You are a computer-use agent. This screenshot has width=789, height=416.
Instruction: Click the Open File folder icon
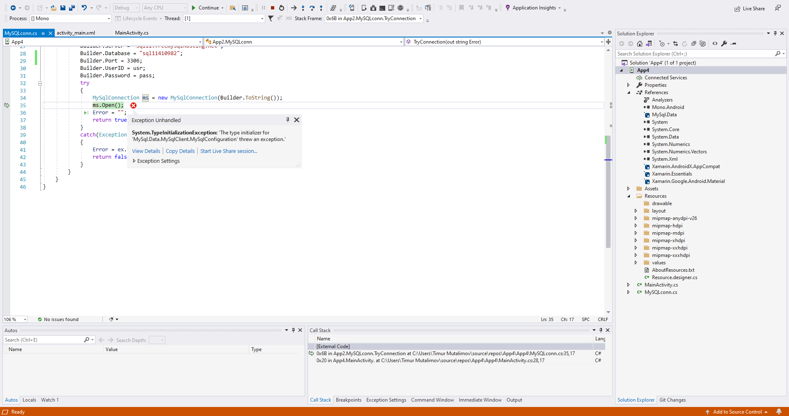pyautogui.click(x=53, y=8)
